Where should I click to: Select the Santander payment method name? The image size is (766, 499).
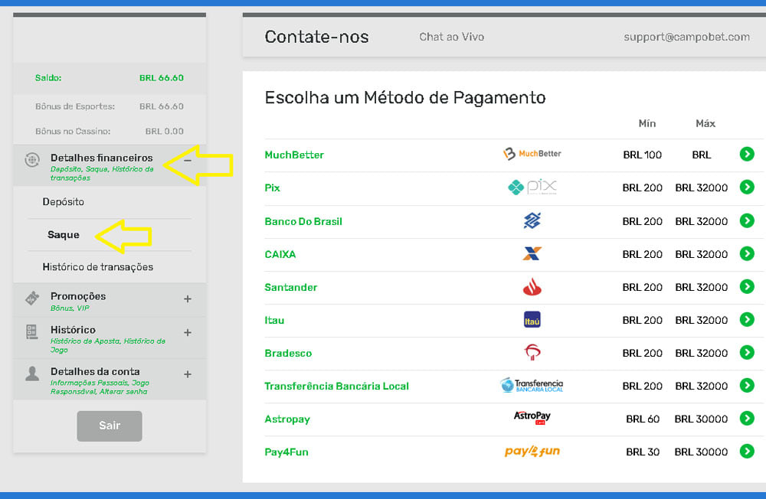[x=290, y=288]
